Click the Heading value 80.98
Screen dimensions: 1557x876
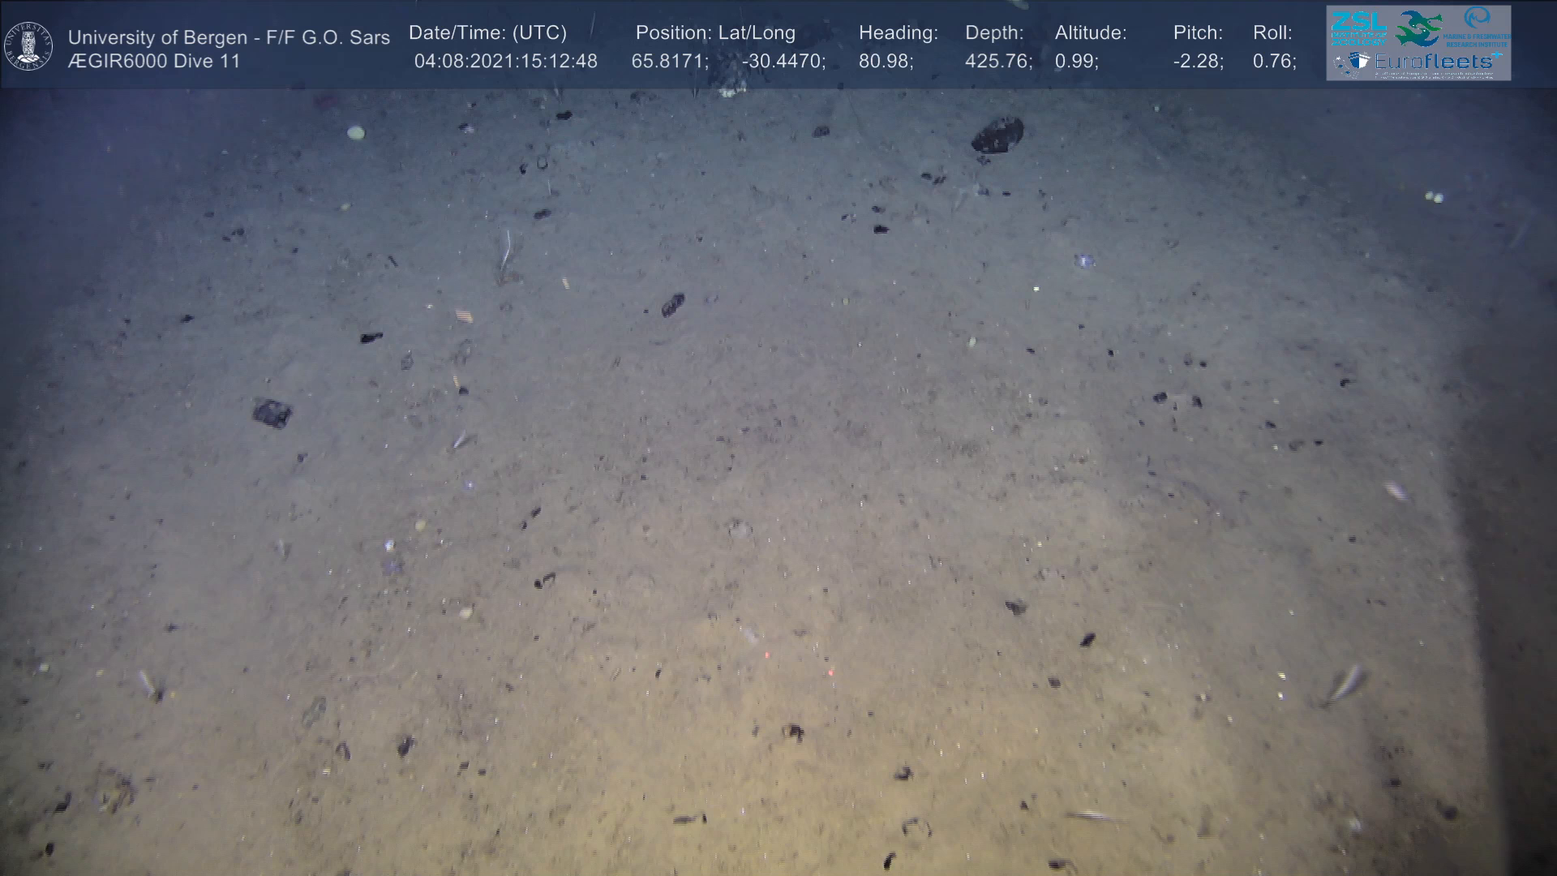(x=884, y=62)
